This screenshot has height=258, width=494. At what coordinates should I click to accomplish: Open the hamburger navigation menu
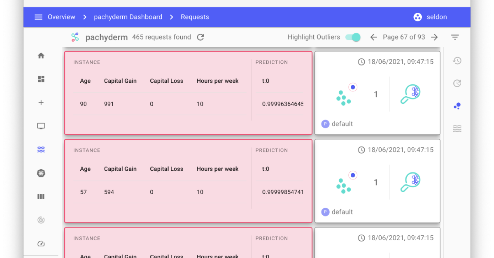38,17
